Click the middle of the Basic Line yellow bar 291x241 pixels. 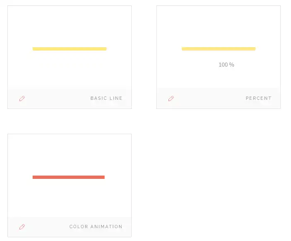pyautogui.click(x=70, y=49)
